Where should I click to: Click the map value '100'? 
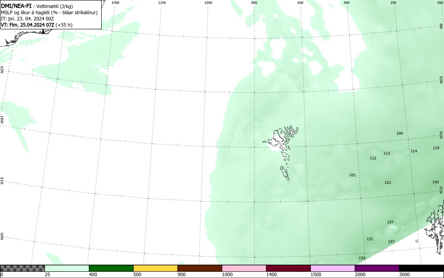[x=400, y=133]
